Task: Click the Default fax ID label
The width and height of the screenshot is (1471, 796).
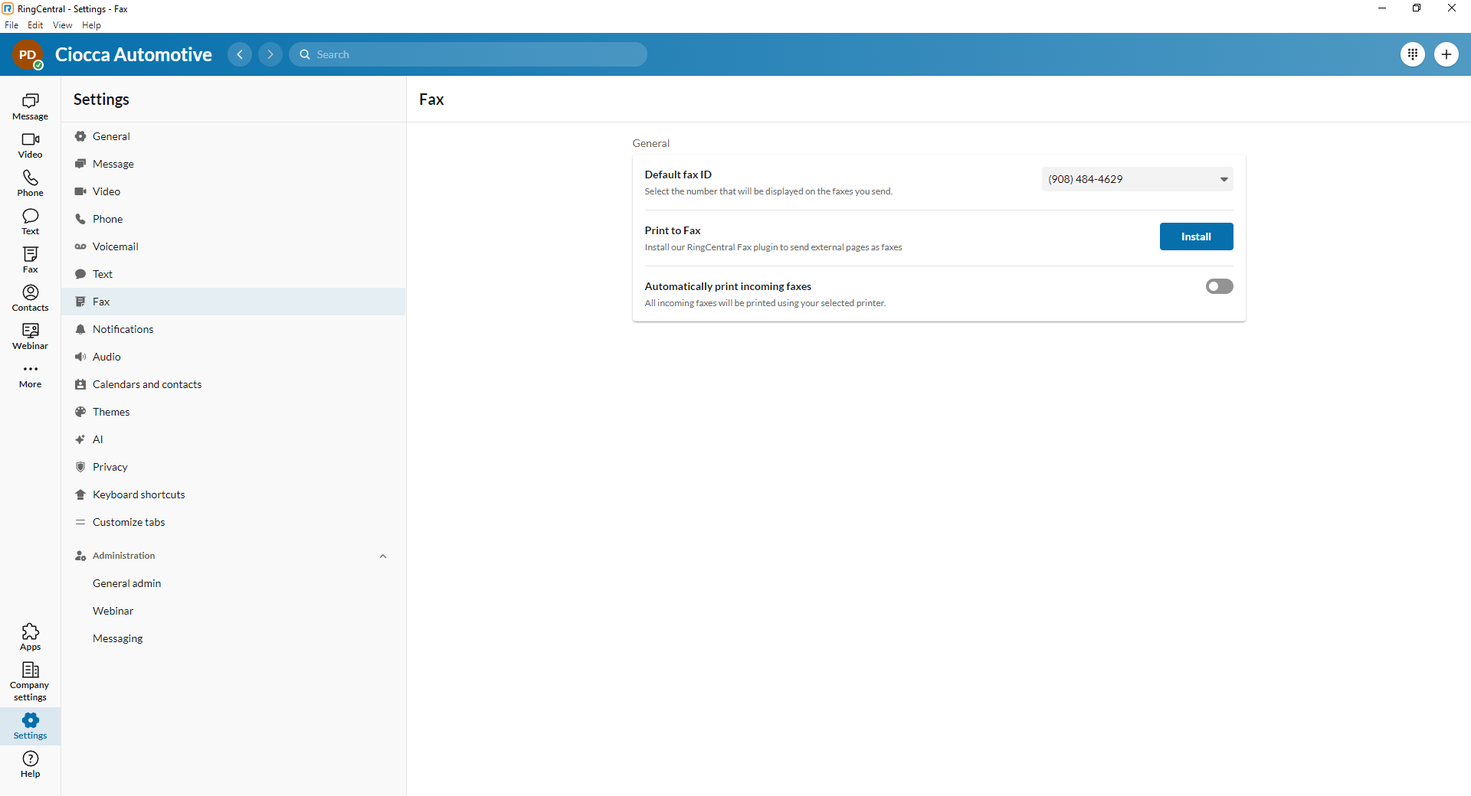Action: pyautogui.click(x=678, y=175)
